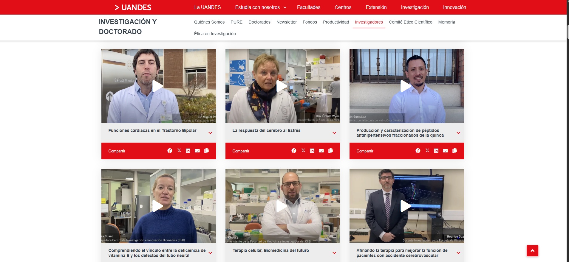
Task: Copy link of cerebro al Estrés video
Action: click(330, 151)
